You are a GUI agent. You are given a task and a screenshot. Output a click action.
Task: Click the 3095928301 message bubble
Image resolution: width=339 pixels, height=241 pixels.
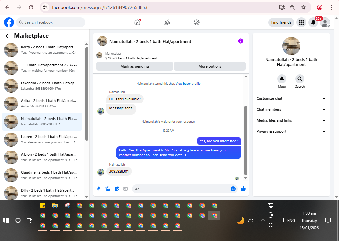[x=119, y=171]
